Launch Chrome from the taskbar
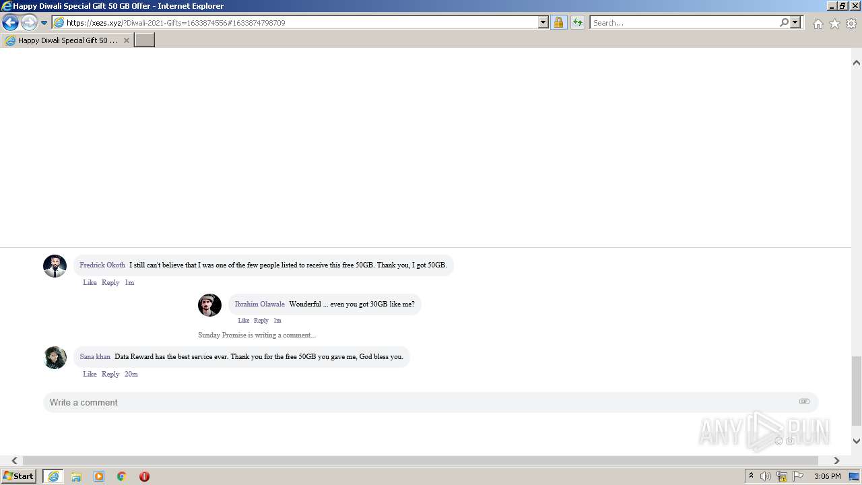This screenshot has width=862, height=485. tap(122, 476)
